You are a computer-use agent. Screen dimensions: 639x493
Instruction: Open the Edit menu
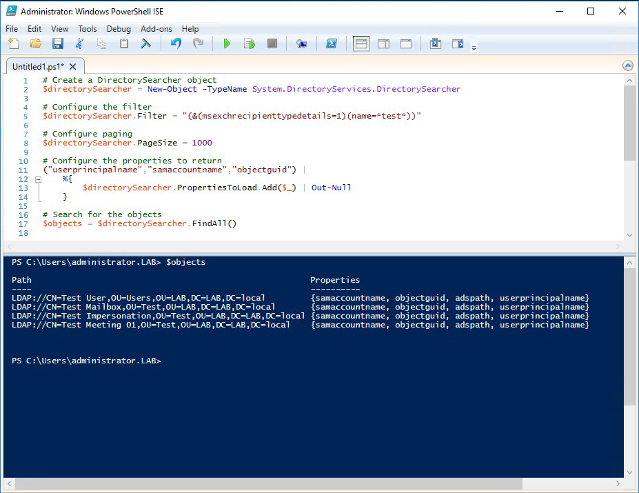(34, 29)
